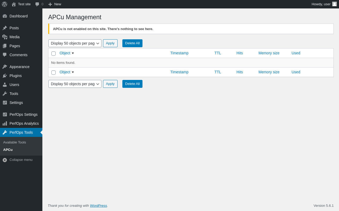This screenshot has height=211, width=339.
Task: Sort by header Timestamp column
Action: (179, 53)
